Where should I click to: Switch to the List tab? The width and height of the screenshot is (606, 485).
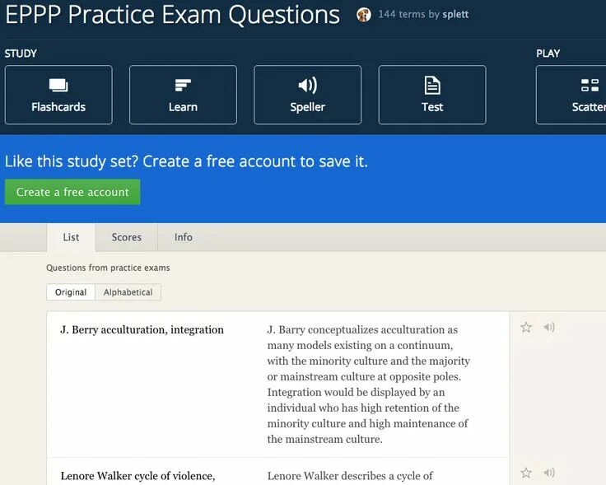click(71, 237)
